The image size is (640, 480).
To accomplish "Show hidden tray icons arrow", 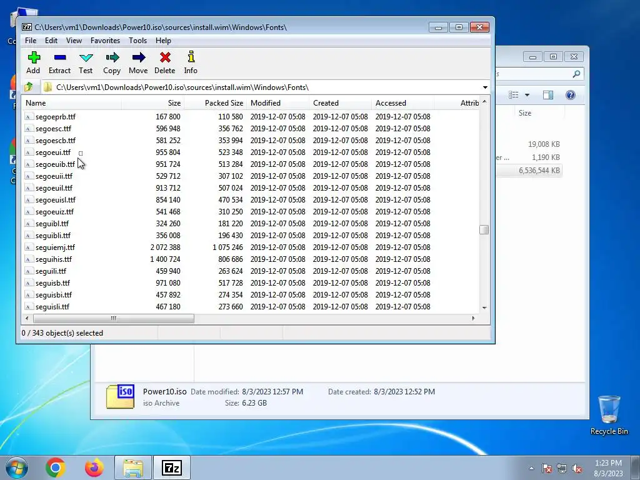I will click(x=531, y=469).
